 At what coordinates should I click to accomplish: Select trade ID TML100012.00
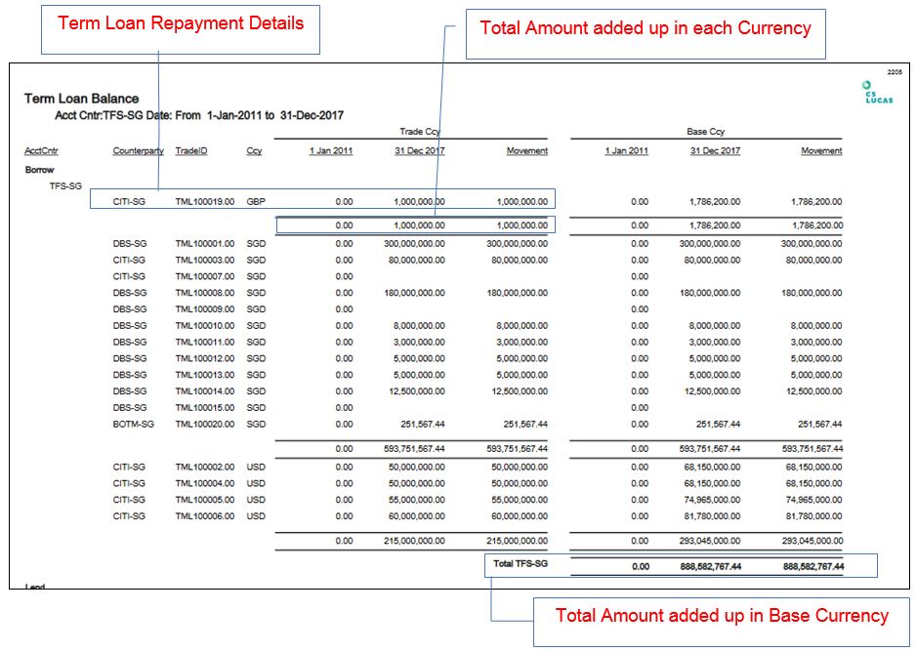[x=204, y=358]
